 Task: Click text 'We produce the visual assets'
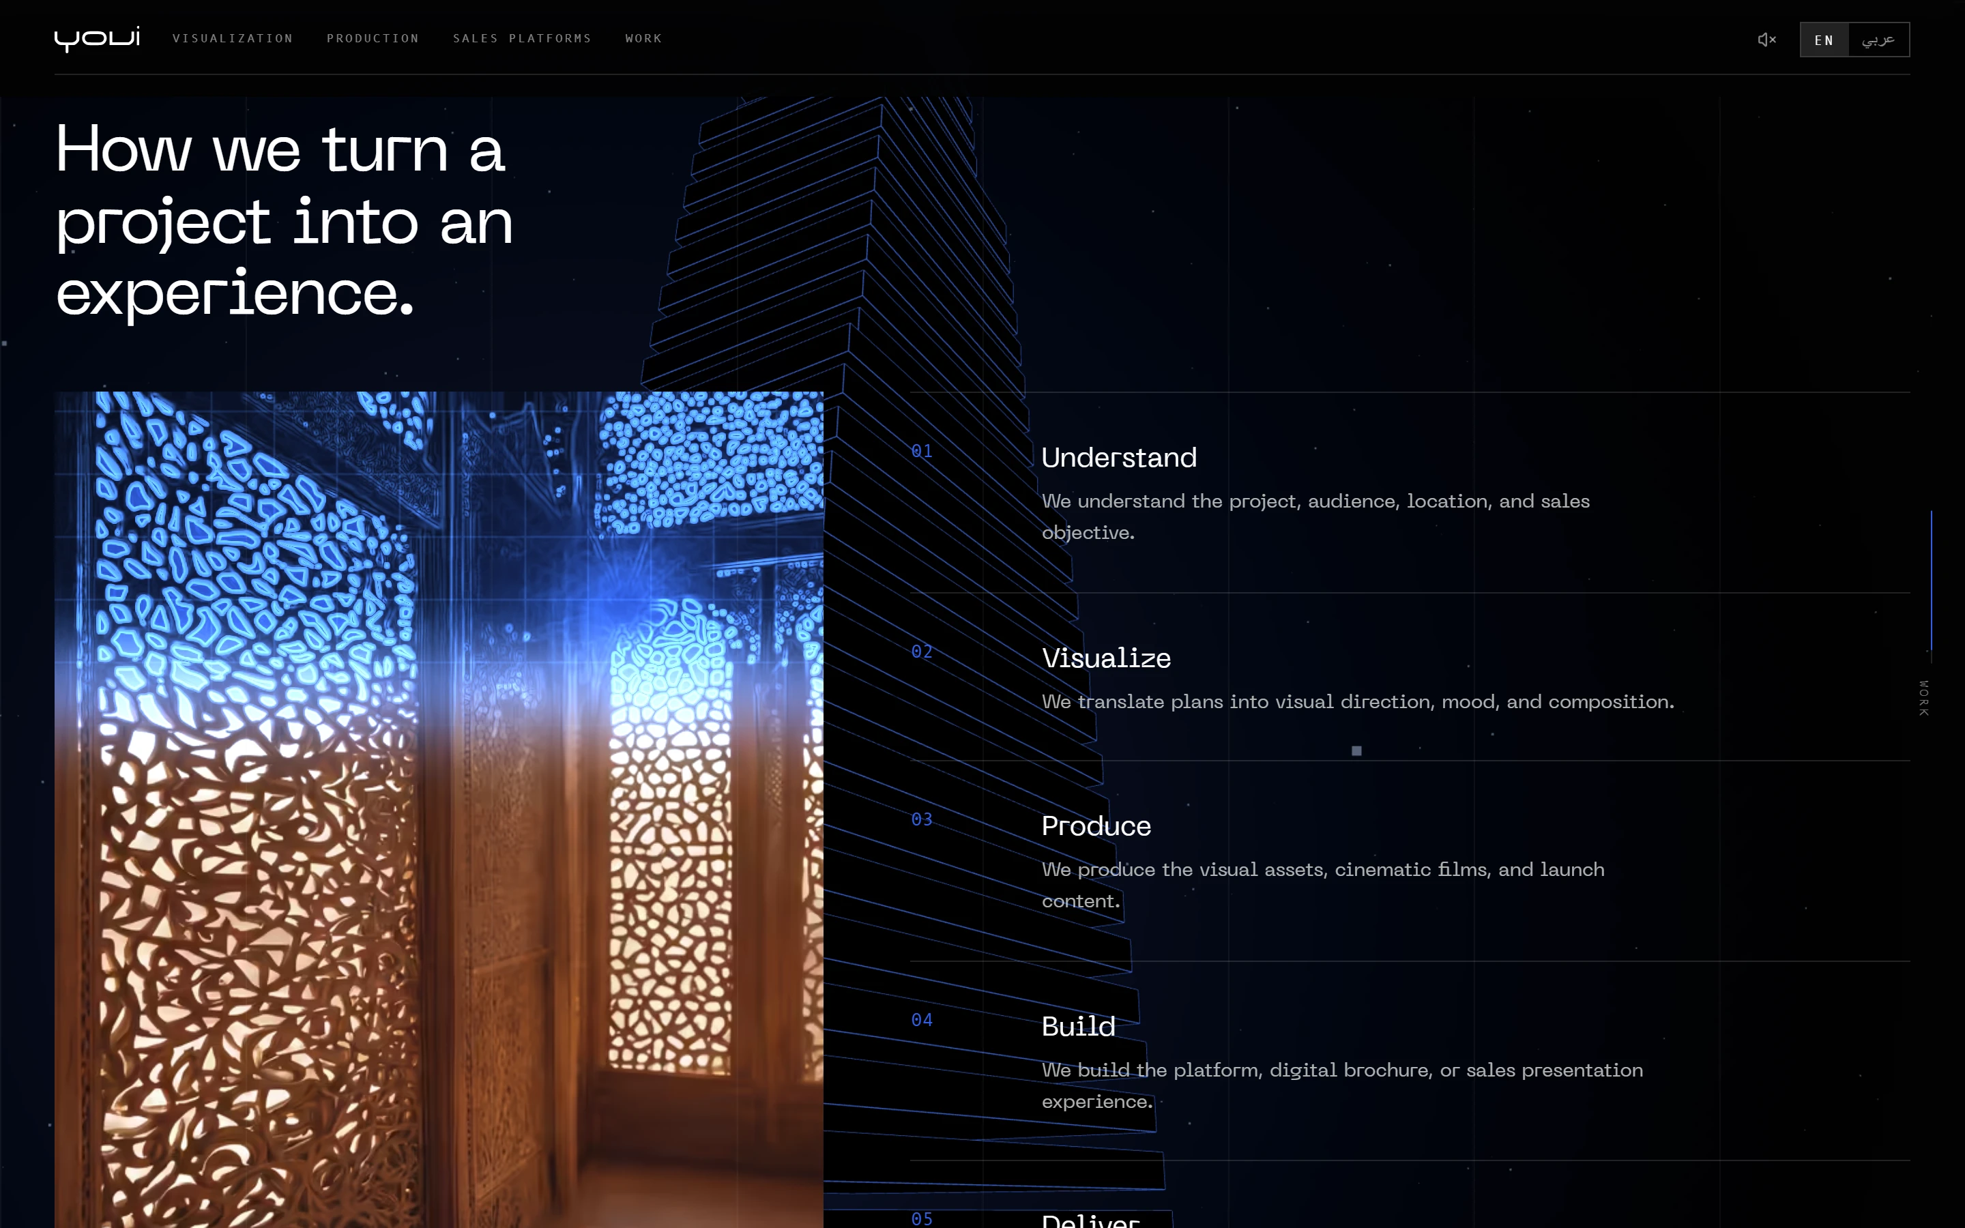1184,870
